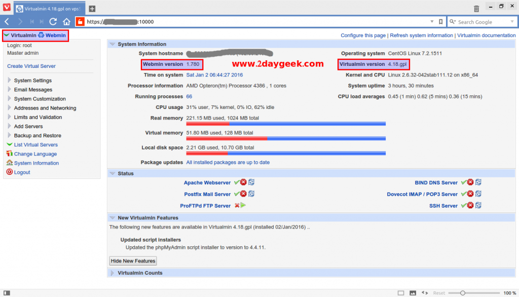Restart the Postfix Mail Server
This screenshot has height=297, width=519.
(251, 194)
